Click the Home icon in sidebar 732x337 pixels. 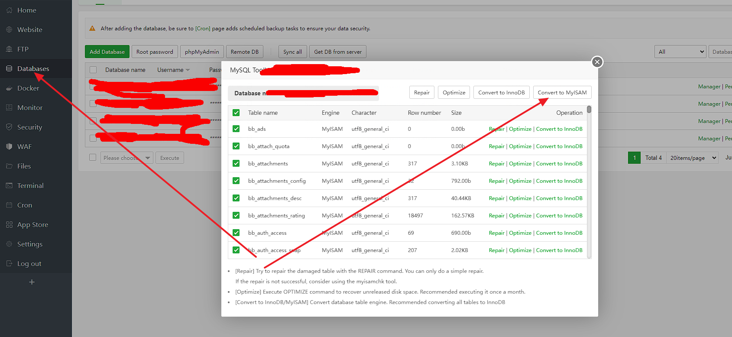point(9,10)
